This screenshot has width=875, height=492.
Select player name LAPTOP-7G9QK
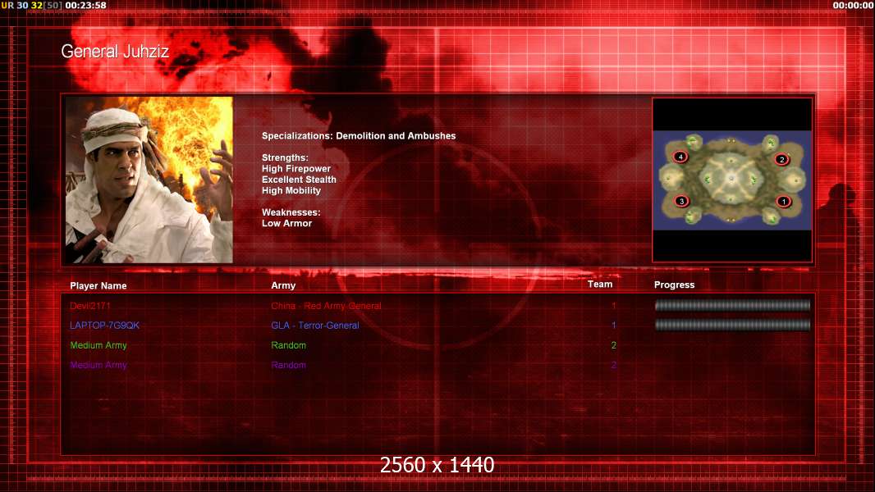click(105, 326)
